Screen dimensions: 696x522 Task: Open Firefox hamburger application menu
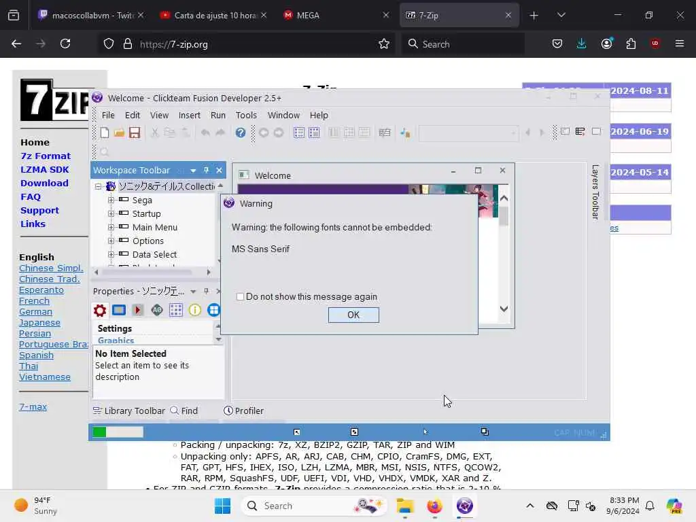[x=680, y=43]
